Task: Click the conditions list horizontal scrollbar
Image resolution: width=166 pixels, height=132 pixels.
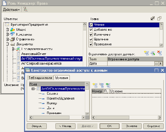Action: (127, 117)
